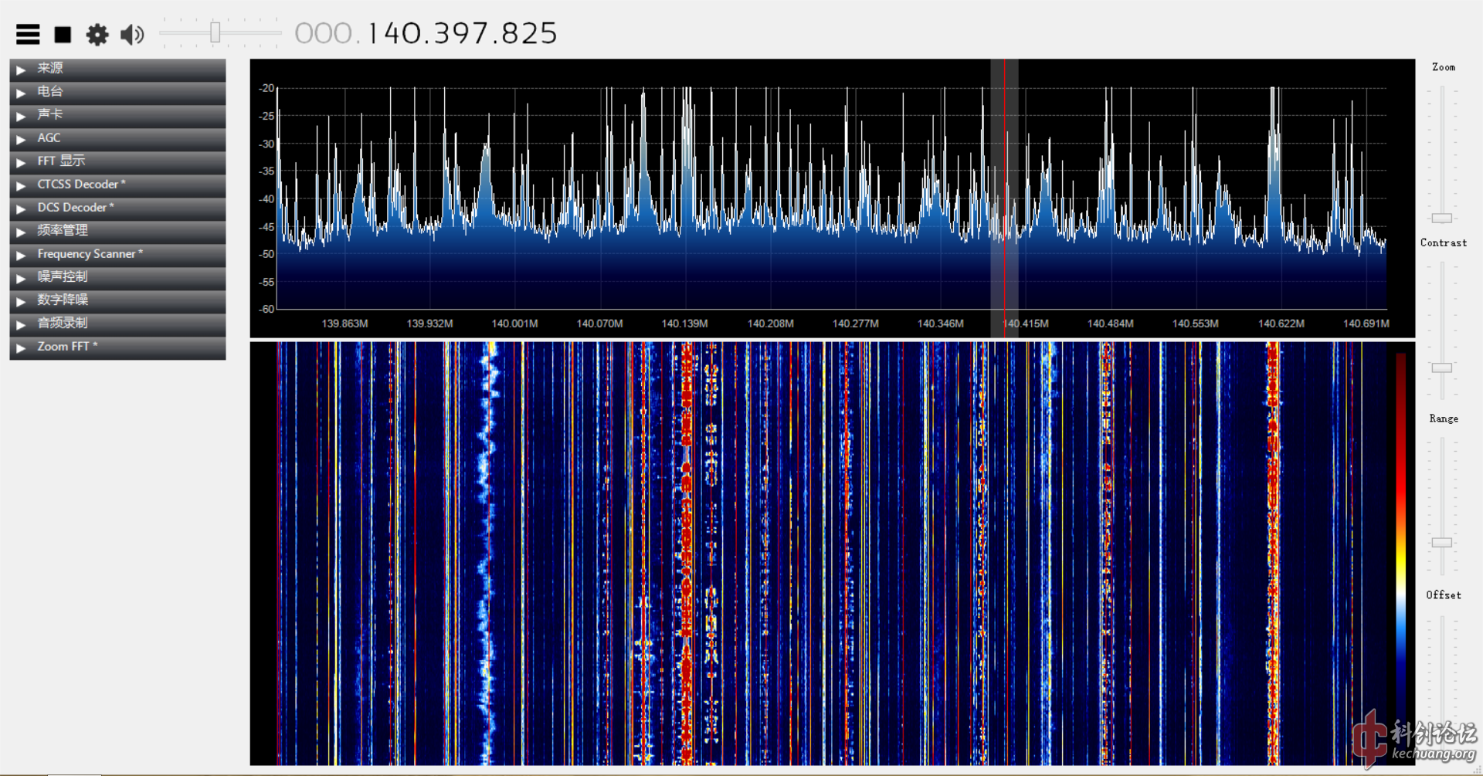Open the hamburger main menu

28,34
